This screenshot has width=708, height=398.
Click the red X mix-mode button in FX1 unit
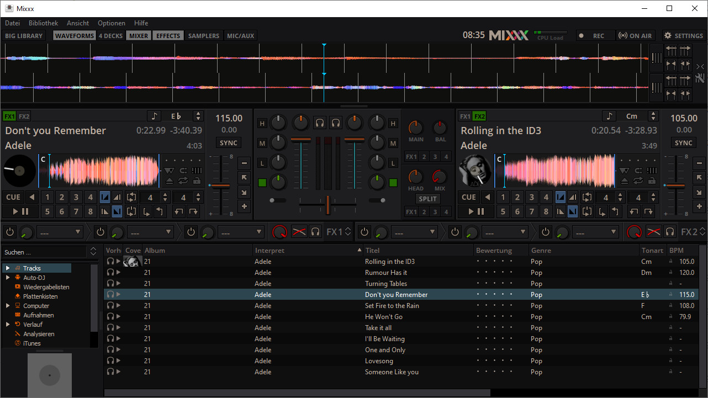tap(299, 231)
